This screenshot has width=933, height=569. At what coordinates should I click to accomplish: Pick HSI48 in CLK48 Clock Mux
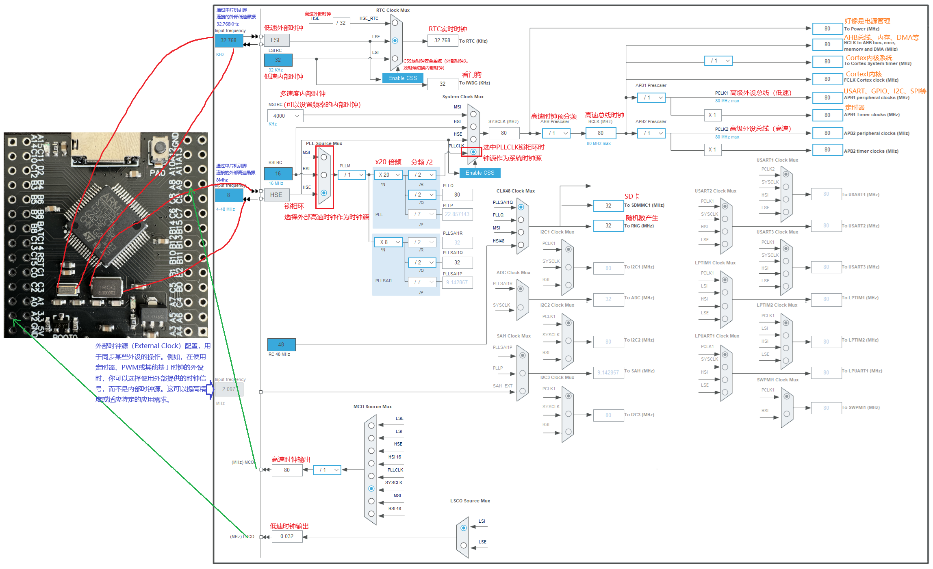coord(521,245)
